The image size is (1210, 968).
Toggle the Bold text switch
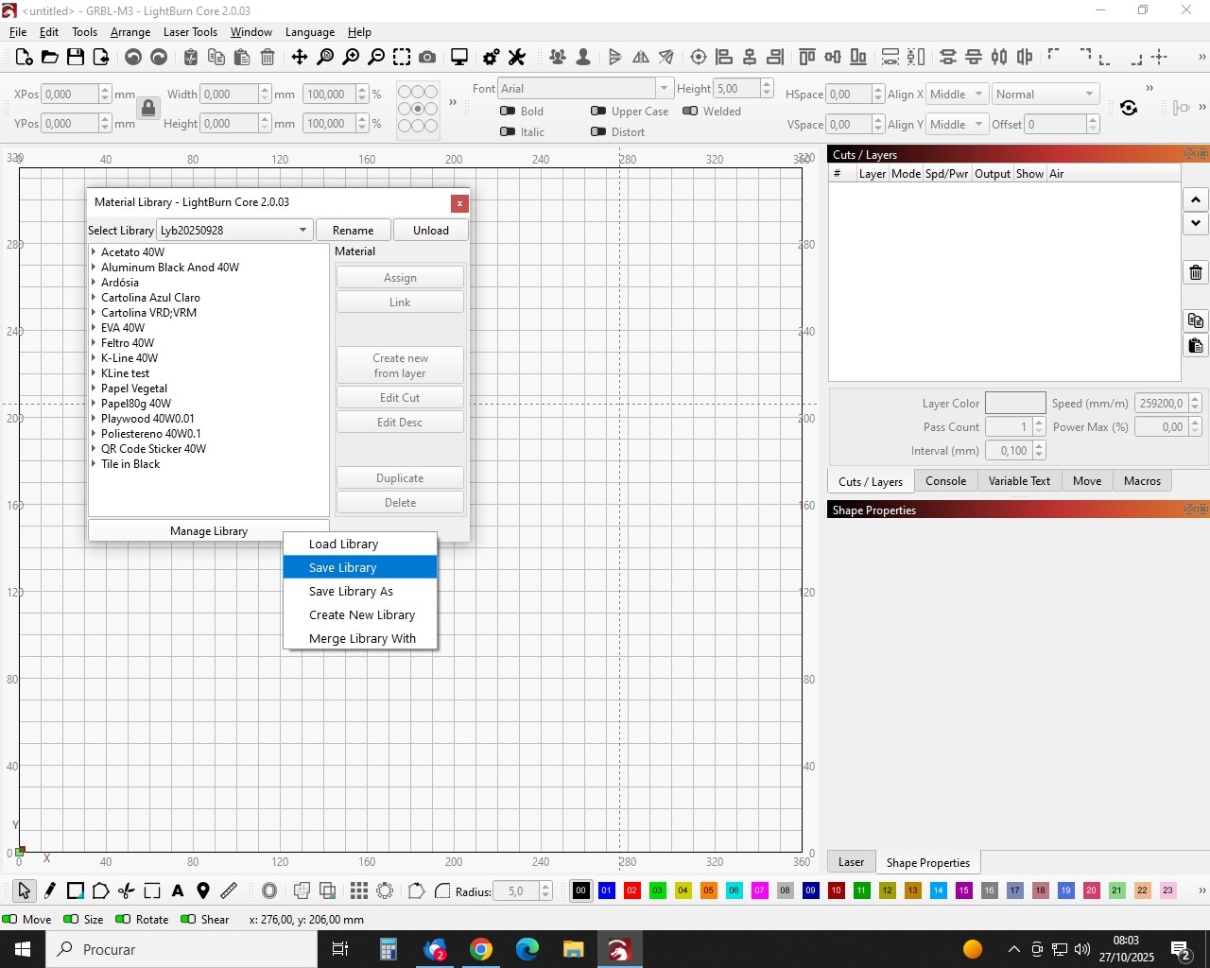[508, 112]
